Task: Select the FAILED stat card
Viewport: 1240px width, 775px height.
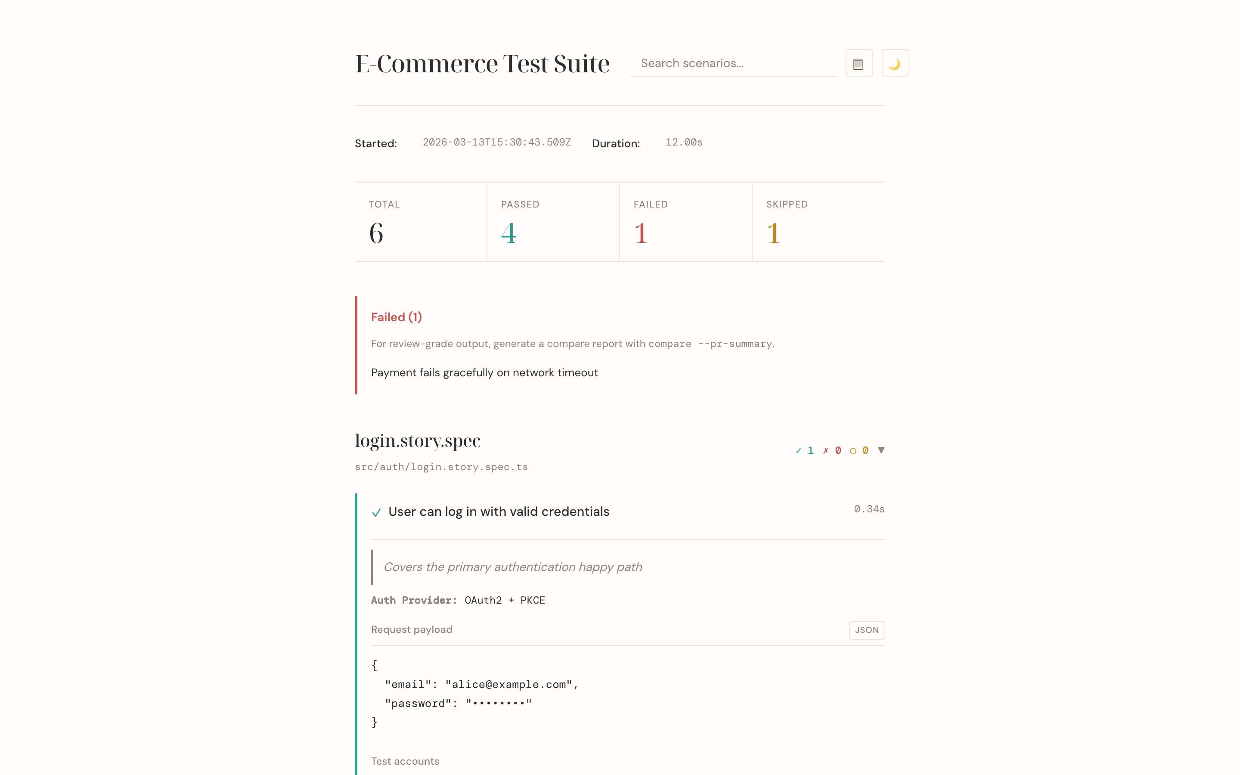Action: (685, 221)
